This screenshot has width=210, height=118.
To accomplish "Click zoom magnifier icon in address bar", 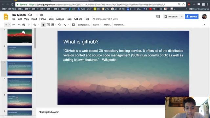I will 179,4.
